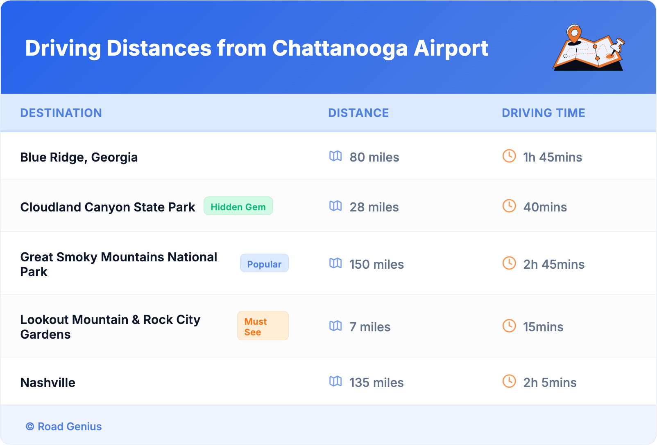Click the Must See badge
The width and height of the screenshot is (657, 445).
263,326
